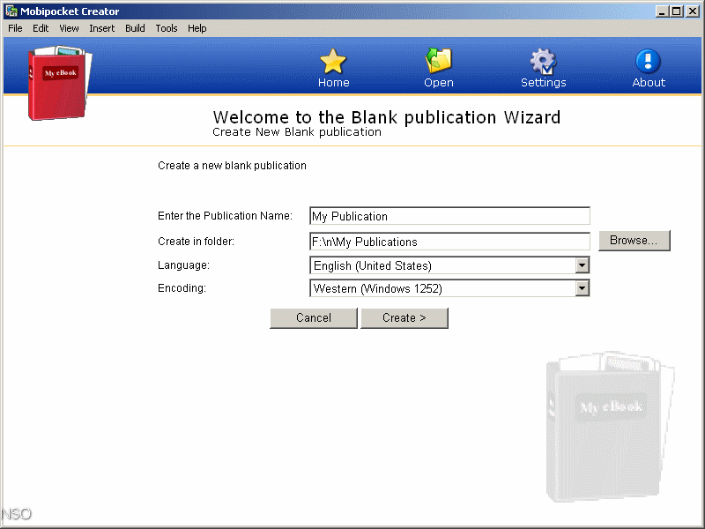
Task: Open Settings via the gear icon
Action: (x=543, y=66)
